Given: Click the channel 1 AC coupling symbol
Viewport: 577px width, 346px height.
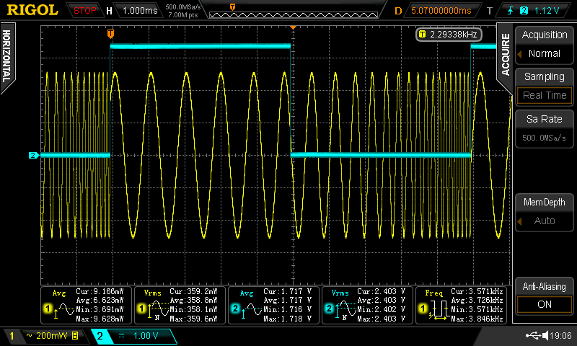Looking at the screenshot, I should click(29, 336).
